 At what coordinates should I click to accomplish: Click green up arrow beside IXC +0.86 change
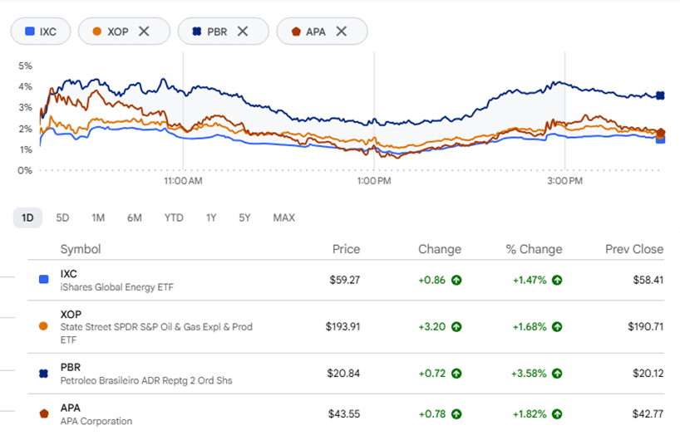click(x=456, y=281)
